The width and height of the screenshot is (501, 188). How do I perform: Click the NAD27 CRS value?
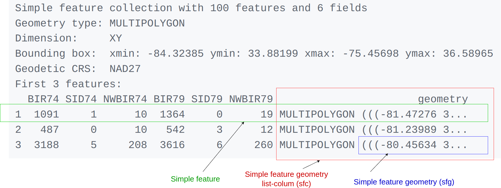point(125,69)
